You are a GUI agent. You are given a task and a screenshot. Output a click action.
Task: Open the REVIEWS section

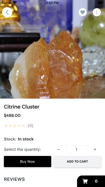(14, 179)
